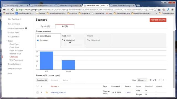The image size is (177, 99).
Task: Open Outros favoritos folder
Action: pos(166,13)
